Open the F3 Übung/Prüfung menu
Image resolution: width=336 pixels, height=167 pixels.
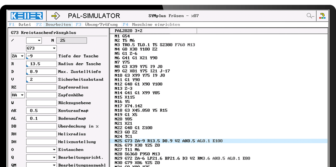[96, 25]
